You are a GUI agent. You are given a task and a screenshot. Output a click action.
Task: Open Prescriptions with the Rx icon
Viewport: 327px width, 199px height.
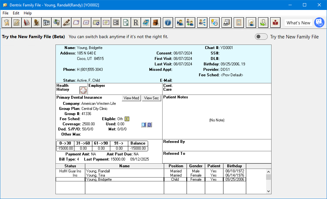pos(136,22)
